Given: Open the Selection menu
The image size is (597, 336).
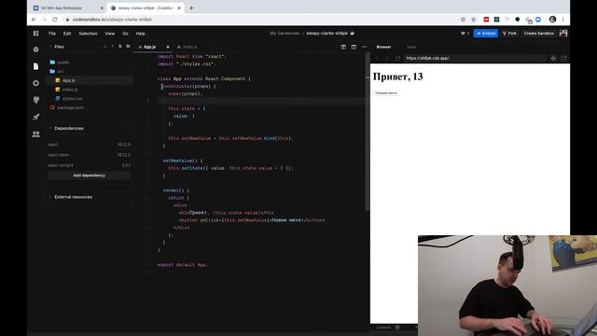Looking at the screenshot, I should (88, 34).
